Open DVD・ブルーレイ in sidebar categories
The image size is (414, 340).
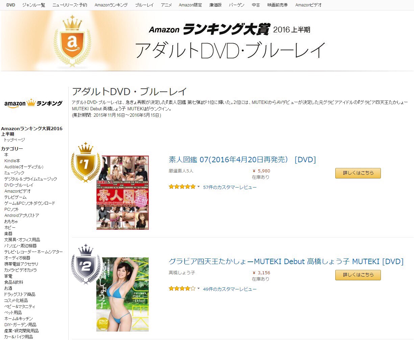point(19,185)
